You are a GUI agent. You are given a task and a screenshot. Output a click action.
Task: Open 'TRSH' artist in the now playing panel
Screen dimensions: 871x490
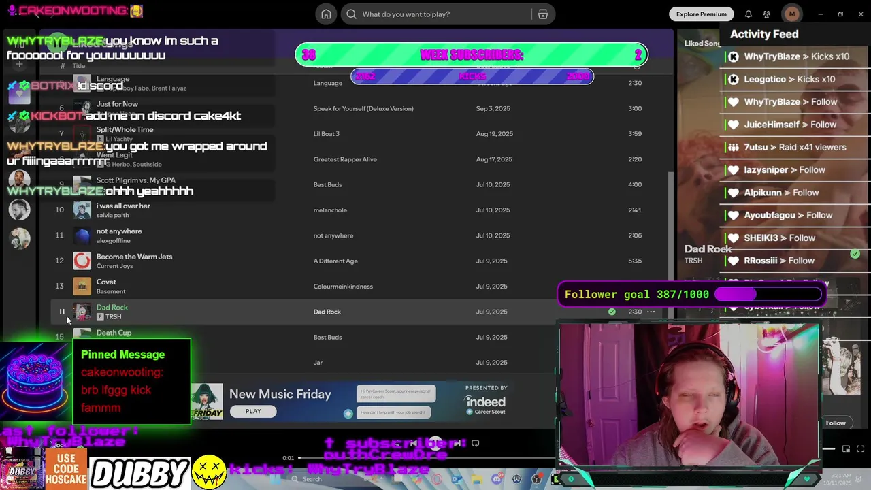click(x=693, y=261)
